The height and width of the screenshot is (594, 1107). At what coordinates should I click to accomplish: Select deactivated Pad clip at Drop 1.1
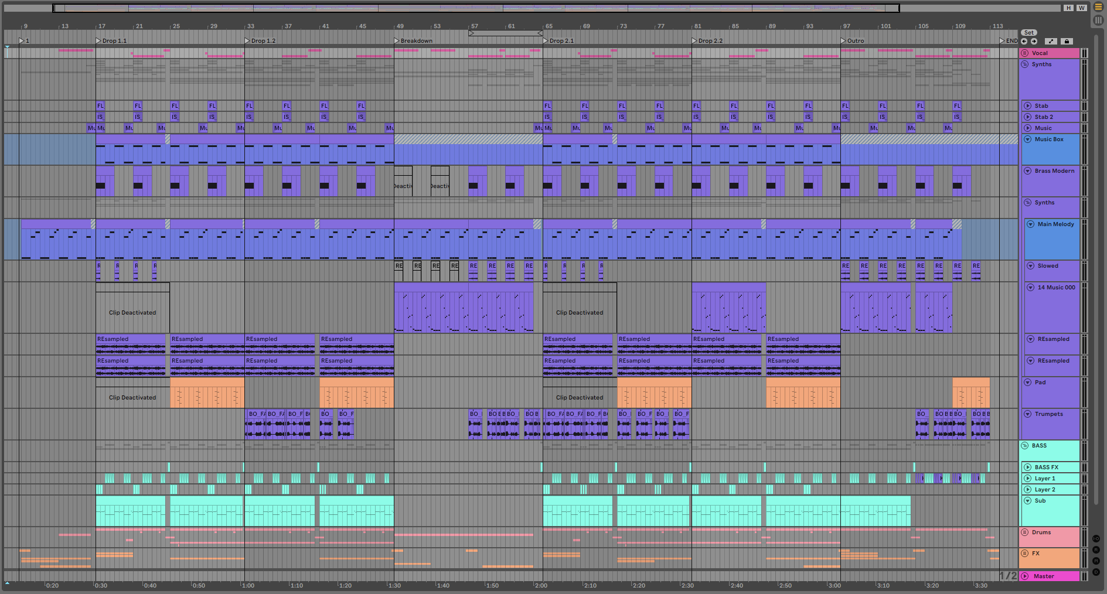(x=132, y=394)
